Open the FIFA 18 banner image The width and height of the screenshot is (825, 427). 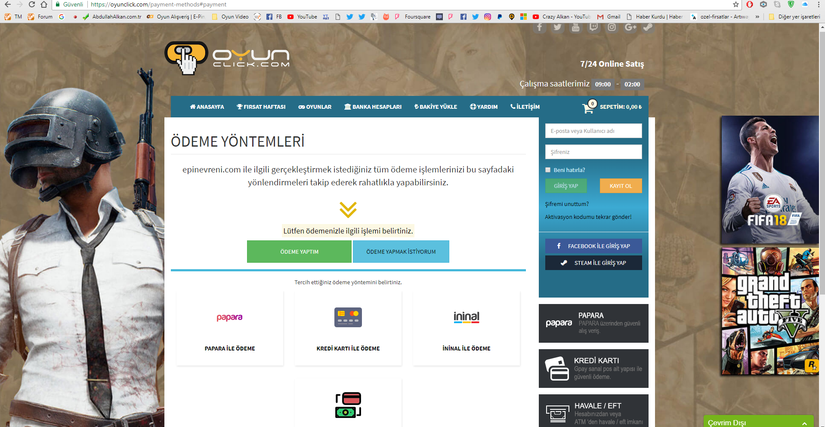770,180
